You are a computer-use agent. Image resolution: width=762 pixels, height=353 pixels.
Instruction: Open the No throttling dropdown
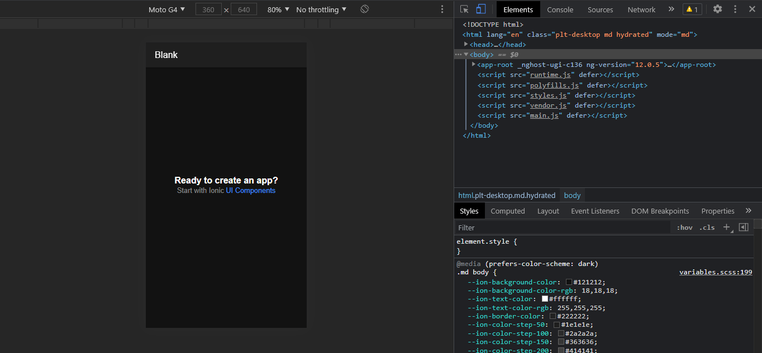pyautogui.click(x=321, y=9)
